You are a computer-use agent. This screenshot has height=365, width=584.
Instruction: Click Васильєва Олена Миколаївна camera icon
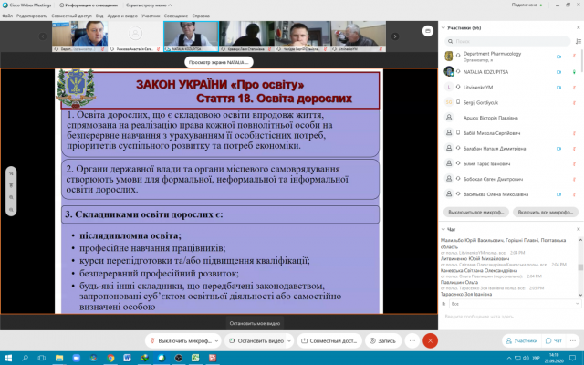tap(558, 194)
